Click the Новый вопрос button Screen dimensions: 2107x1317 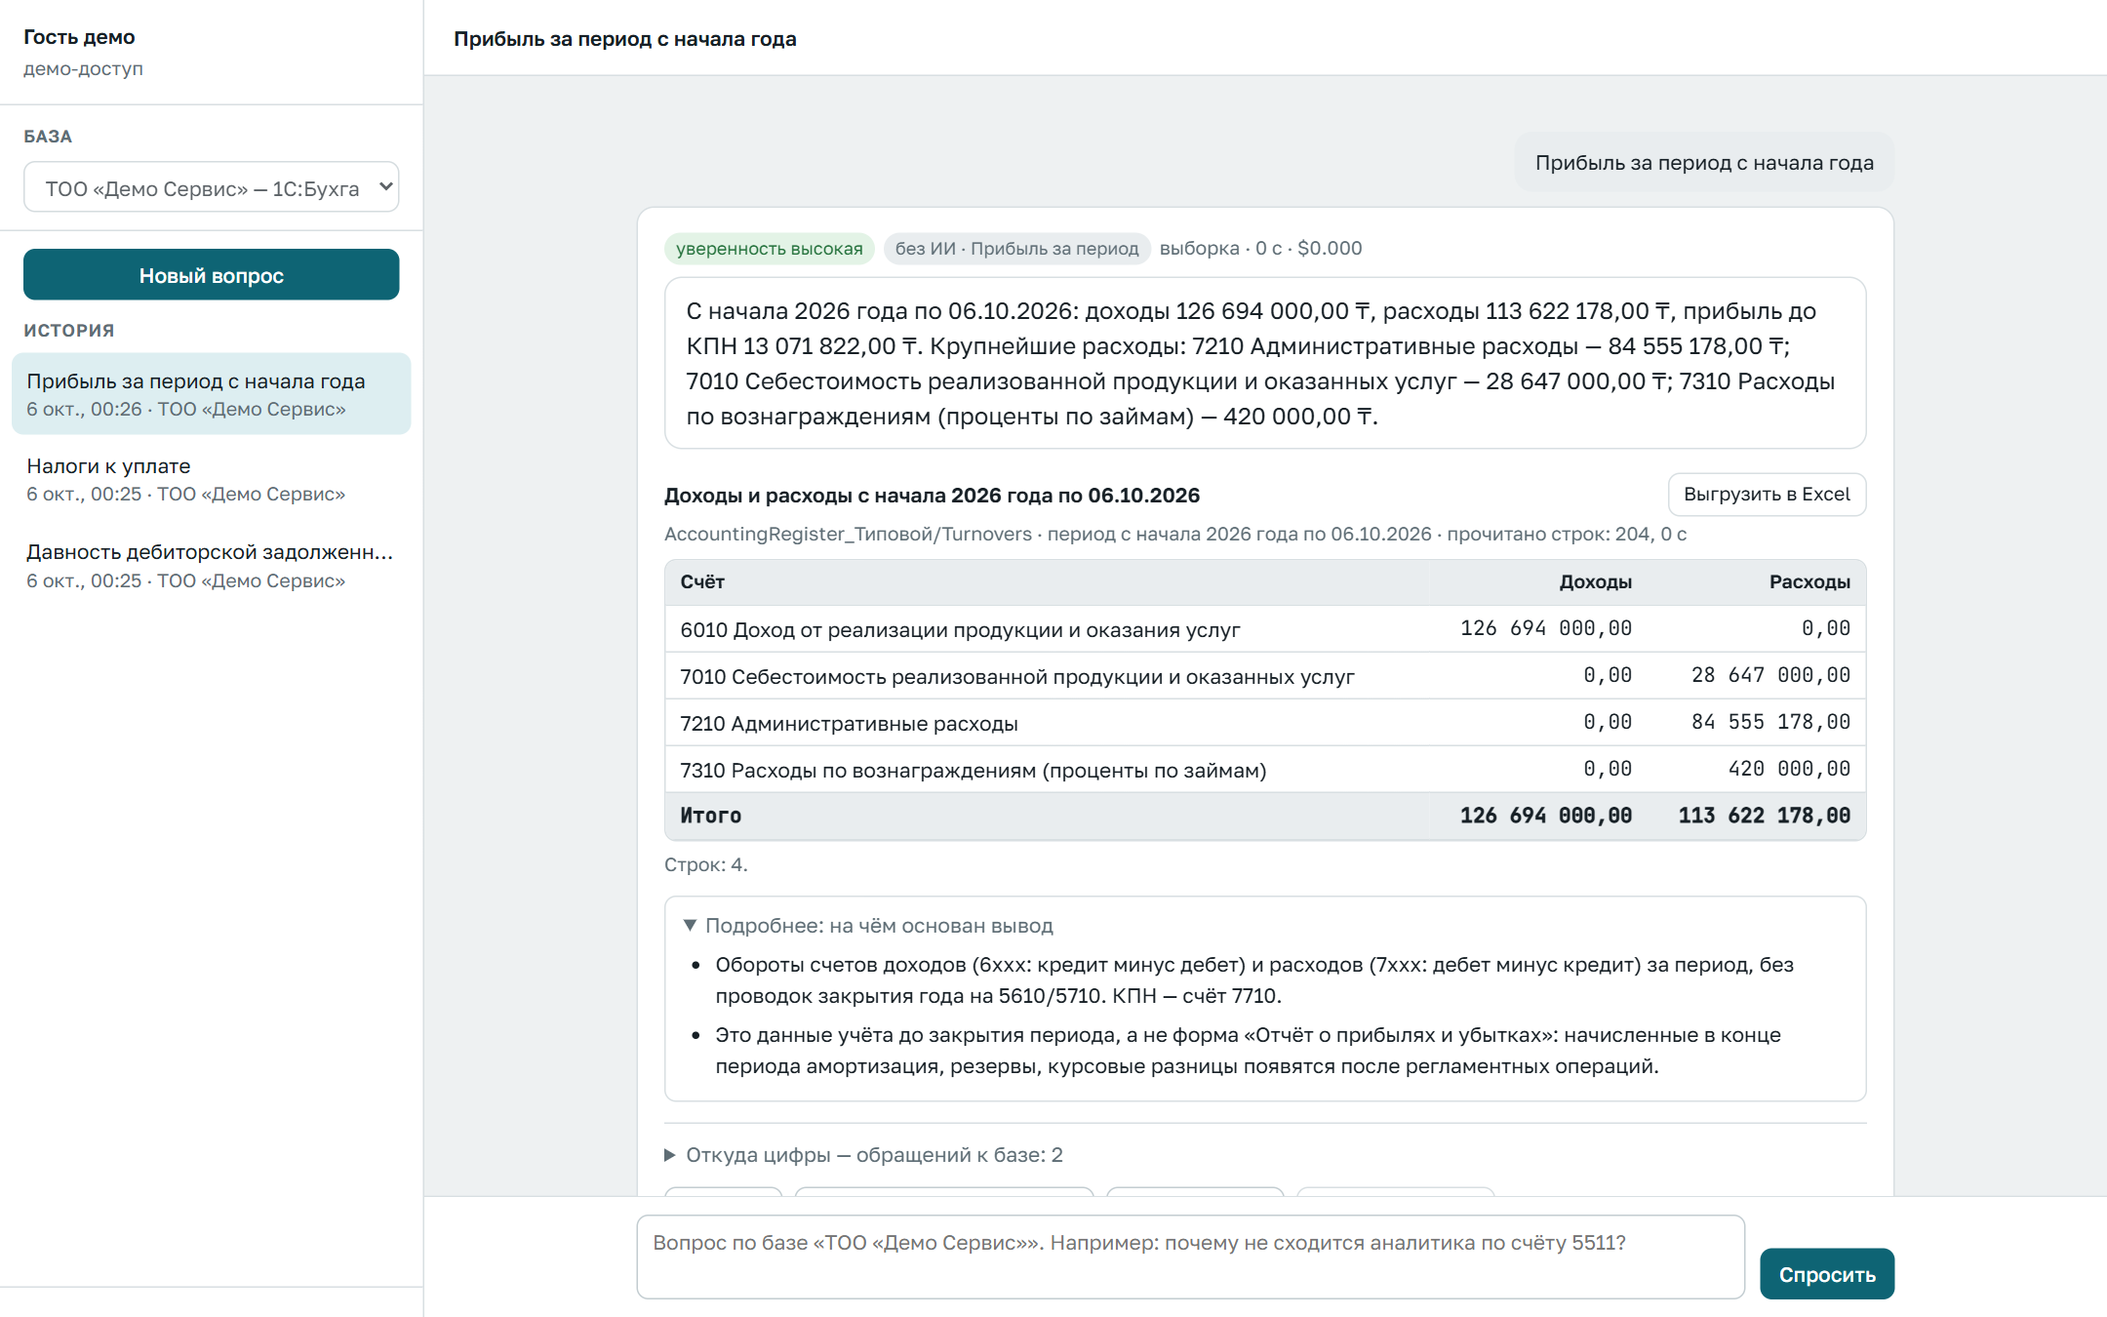pos(211,275)
